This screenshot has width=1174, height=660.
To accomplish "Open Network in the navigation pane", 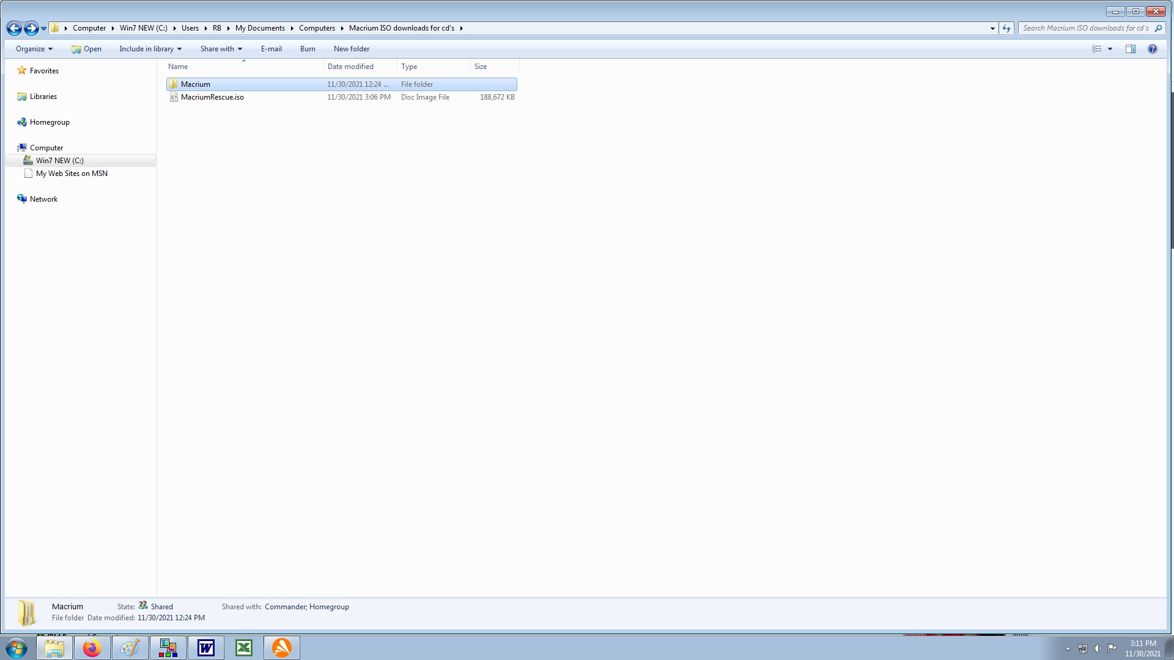I will pyautogui.click(x=43, y=199).
